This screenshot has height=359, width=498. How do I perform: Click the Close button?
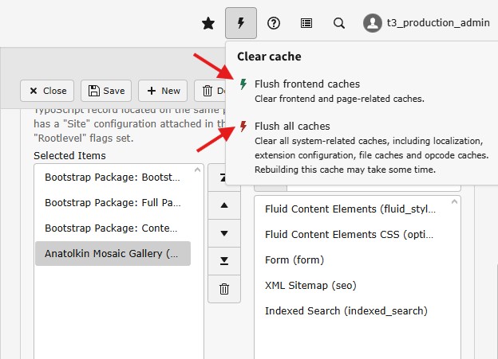(x=47, y=91)
